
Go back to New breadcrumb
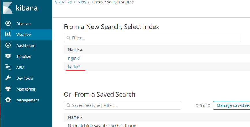coord(82,2)
